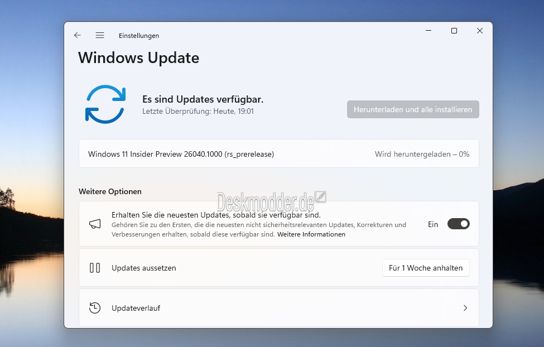Expand Updateverlauf with the chevron arrow
Image resolution: width=544 pixels, height=347 pixels.
point(465,308)
